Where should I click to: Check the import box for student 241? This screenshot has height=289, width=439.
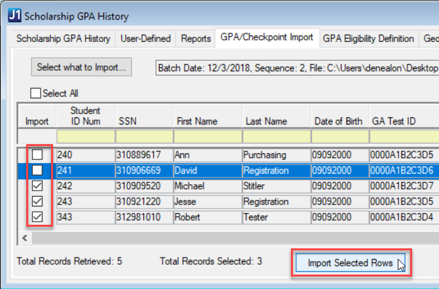(38, 170)
